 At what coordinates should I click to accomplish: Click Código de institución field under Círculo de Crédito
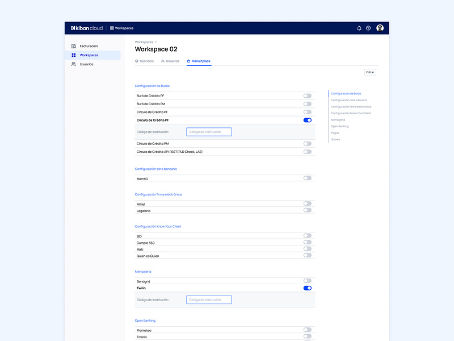pos(209,132)
